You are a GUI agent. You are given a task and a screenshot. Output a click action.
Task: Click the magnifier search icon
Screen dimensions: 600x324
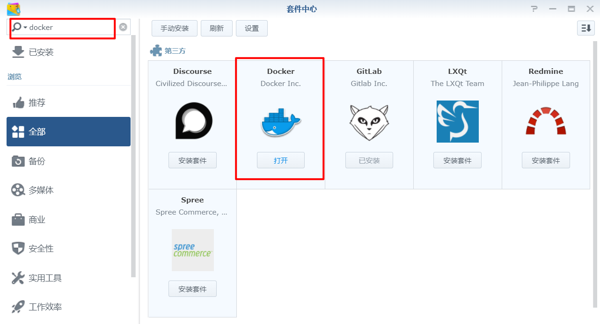coord(17,27)
